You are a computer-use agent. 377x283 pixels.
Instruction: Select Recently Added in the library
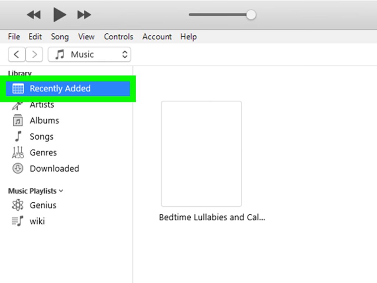click(60, 88)
